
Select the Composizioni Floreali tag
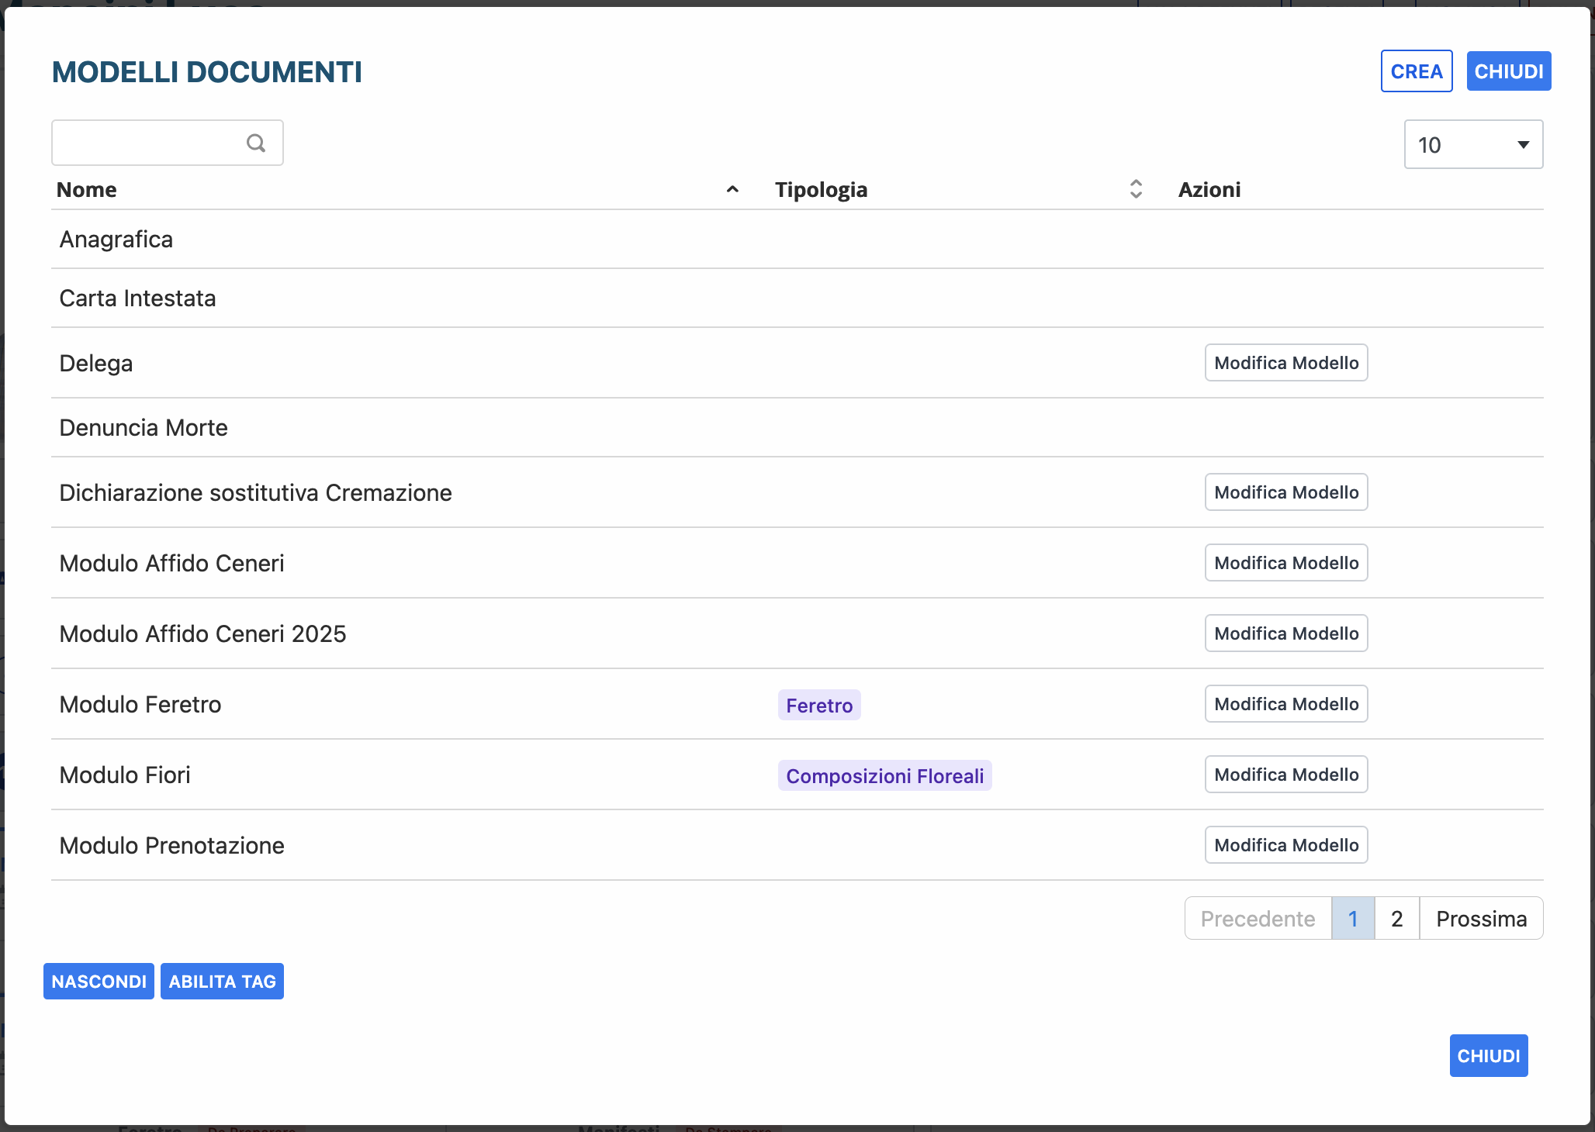pos(884,776)
